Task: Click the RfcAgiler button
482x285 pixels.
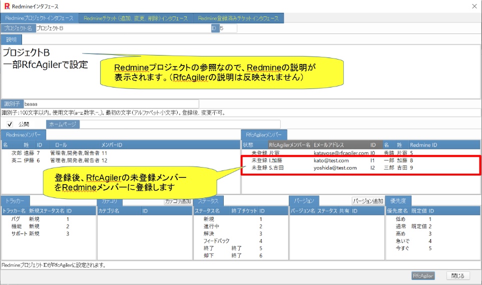Action: [423, 276]
